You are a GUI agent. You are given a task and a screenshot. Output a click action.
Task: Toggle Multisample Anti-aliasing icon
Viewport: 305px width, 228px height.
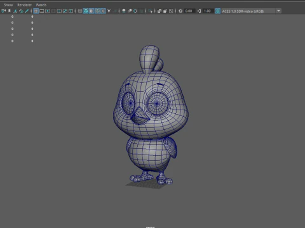point(135,11)
